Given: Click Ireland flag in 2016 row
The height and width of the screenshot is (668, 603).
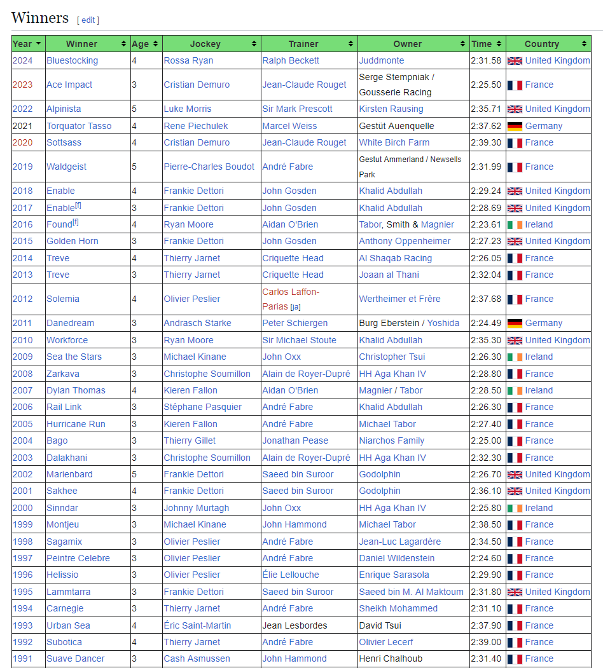Looking at the screenshot, I should click(x=515, y=225).
